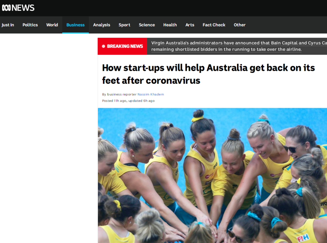This screenshot has height=243, width=327.
Task: Open the Just In section
Action: tap(8, 25)
